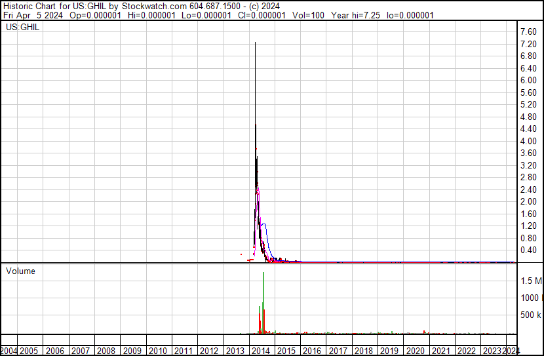Click the Year hi=7.25 value in header
This screenshot has height=356, width=544.
click(356, 15)
